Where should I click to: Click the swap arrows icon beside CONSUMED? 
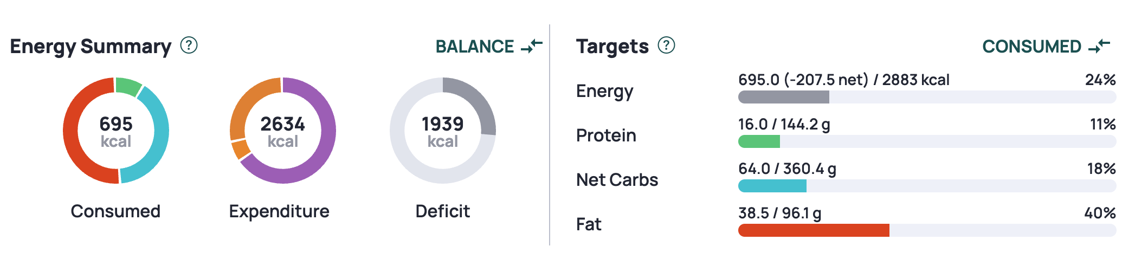coord(1099,46)
